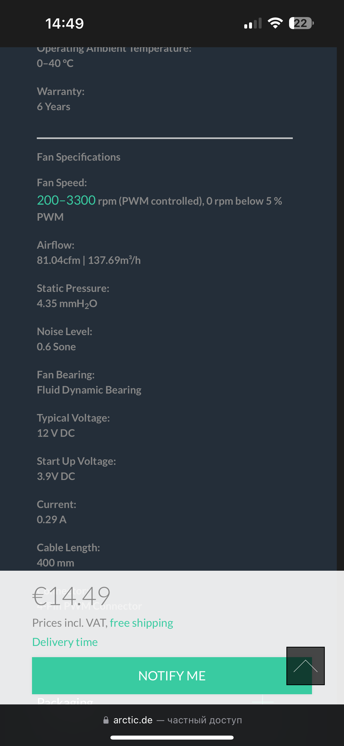Tap the arctic.de address bar
Image resolution: width=344 pixels, height=746 pixels.
click(172, 720)
